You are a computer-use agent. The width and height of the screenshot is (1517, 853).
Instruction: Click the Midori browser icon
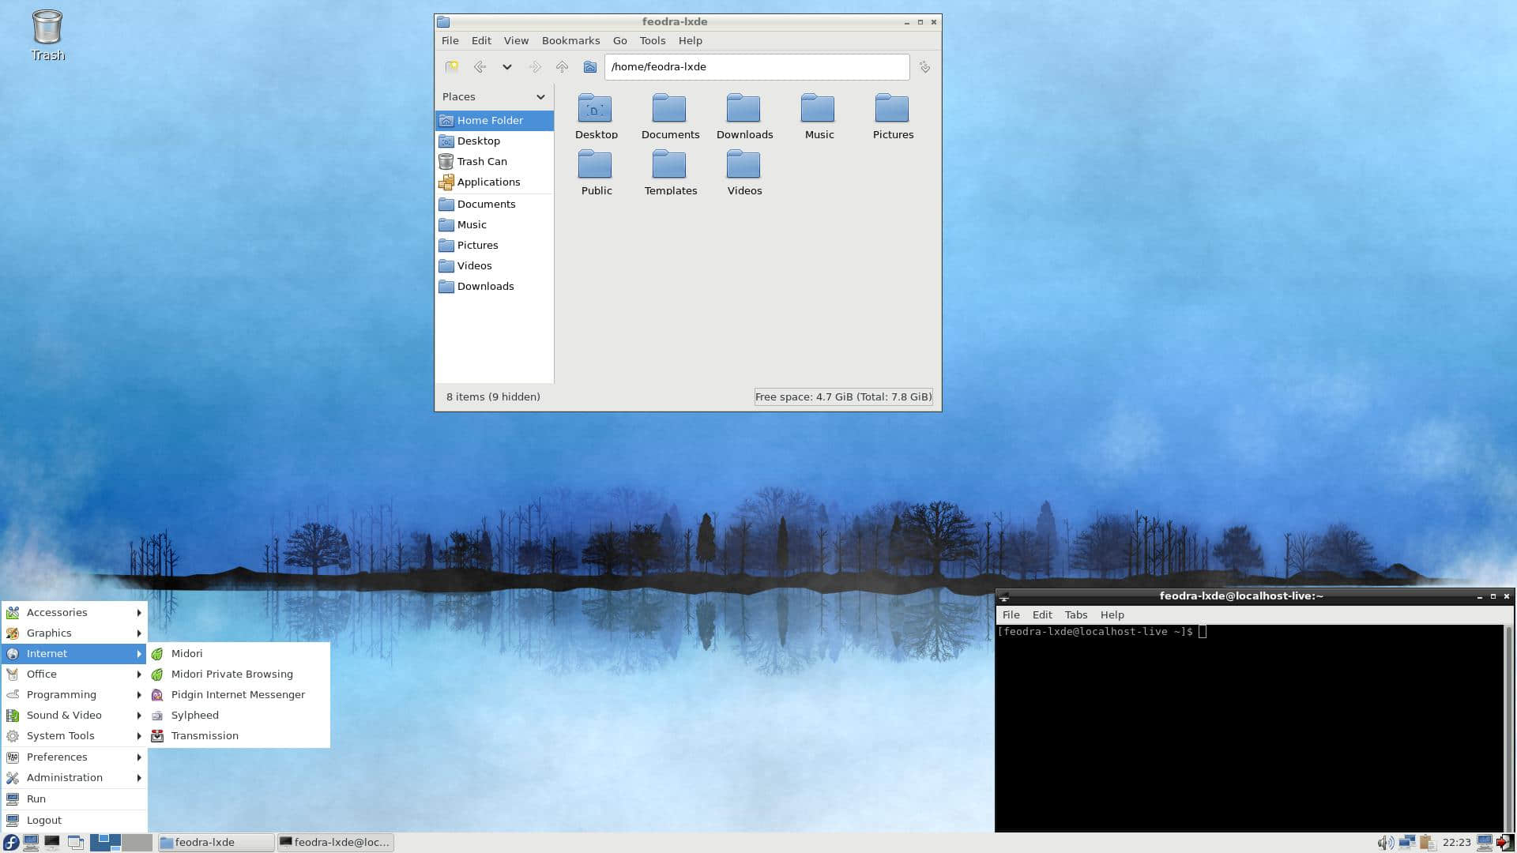[160, 653]
